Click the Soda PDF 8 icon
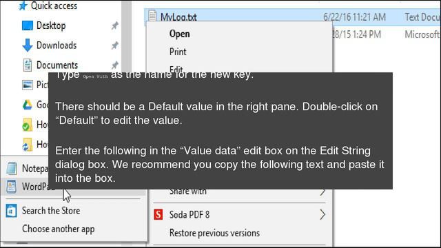 [158, 214]
